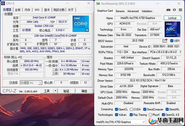Click the BIOS export share icon
Screen dimensions: 185x126
165,41
